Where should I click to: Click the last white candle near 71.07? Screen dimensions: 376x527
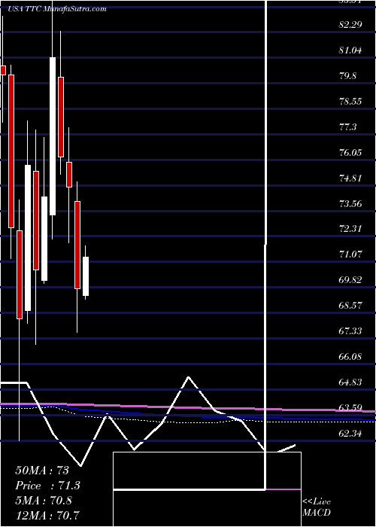pyautogui.click(x=86, y=276)
